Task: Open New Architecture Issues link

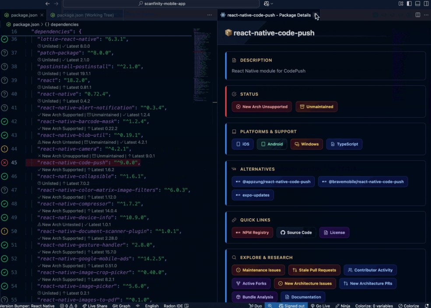Action: coord(305,283)
